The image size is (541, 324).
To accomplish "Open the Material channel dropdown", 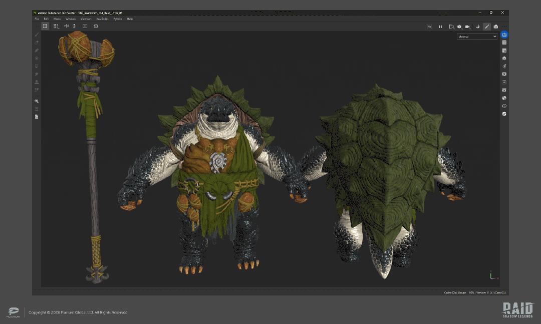I will 477,36.
